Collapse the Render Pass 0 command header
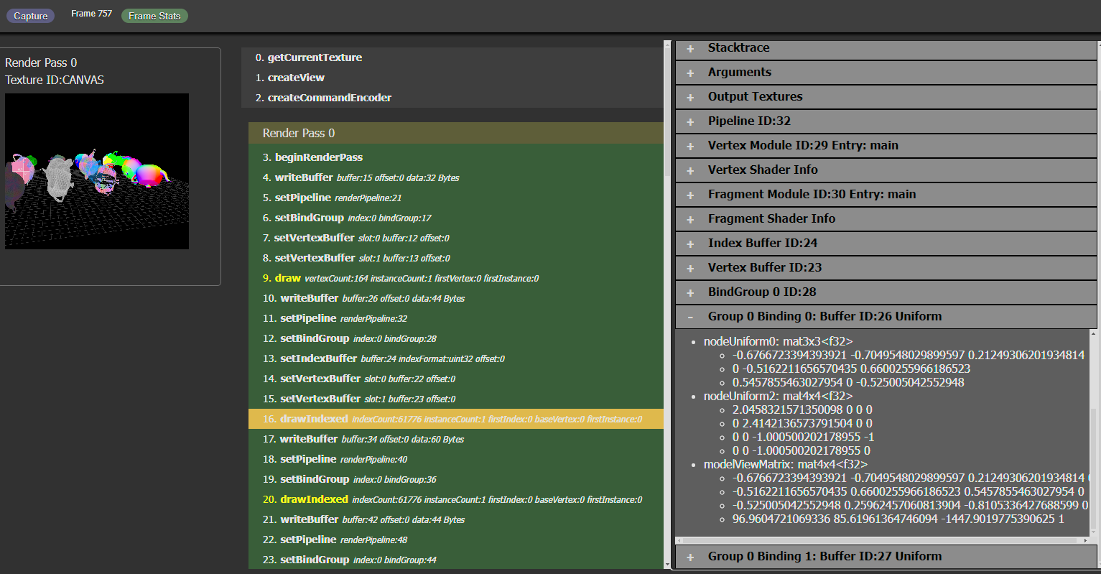This screenshot has width=1101, height=574. click(x=456, y=133)
